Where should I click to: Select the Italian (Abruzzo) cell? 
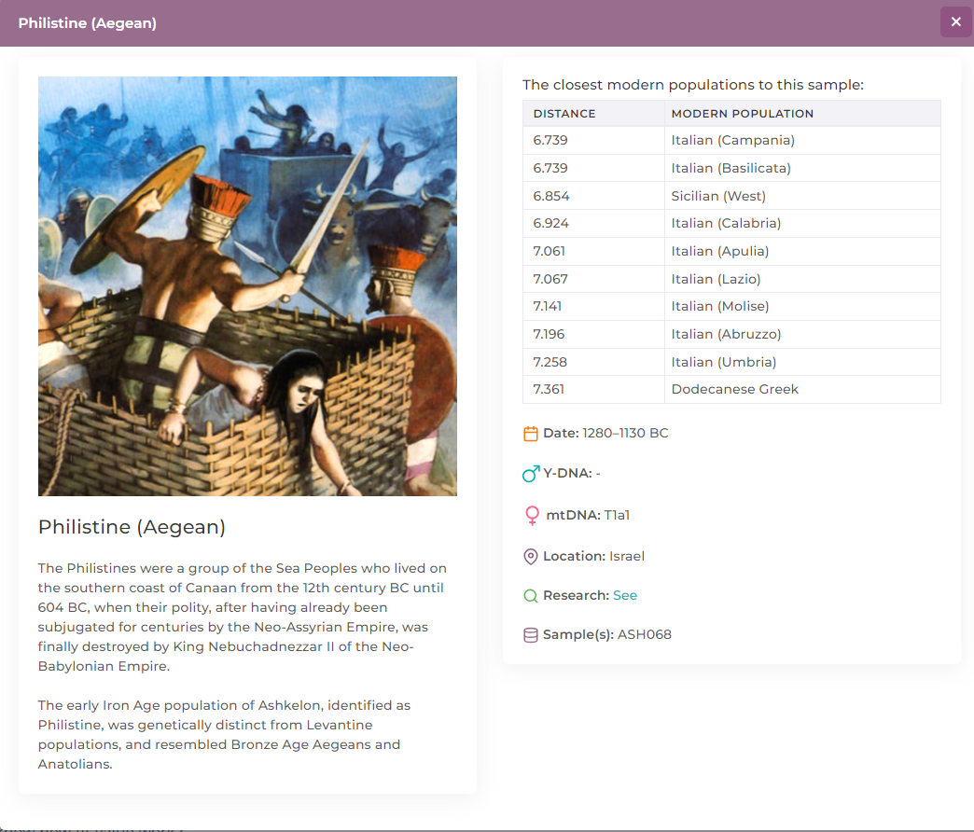802,335
